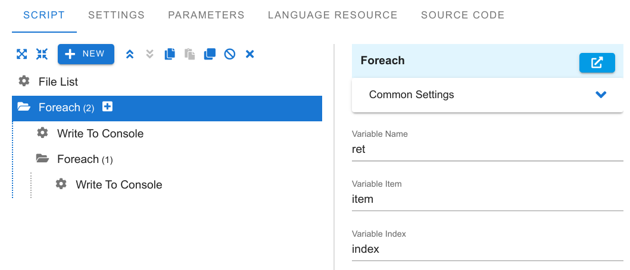630x270 pixels.
Task: Click the NEW button
Action: (86, 54)
